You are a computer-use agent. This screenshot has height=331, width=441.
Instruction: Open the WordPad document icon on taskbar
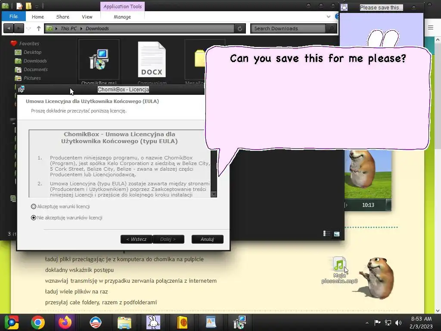[x=211, y=322]
